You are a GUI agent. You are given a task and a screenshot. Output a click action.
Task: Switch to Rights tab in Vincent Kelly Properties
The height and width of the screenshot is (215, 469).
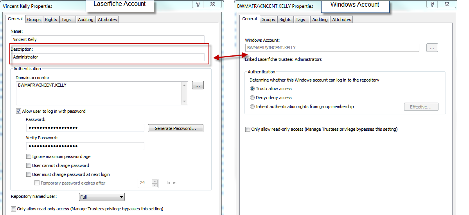click(51, 20)
